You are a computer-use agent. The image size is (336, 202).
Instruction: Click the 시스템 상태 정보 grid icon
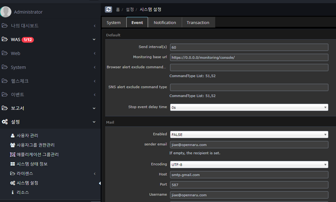pos(13,164)
